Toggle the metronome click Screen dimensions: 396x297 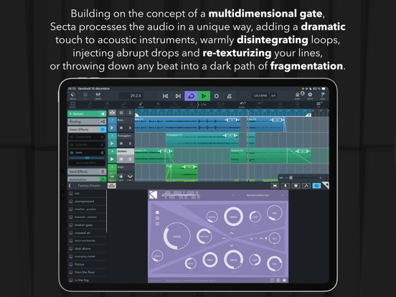[x=230, y=96]
